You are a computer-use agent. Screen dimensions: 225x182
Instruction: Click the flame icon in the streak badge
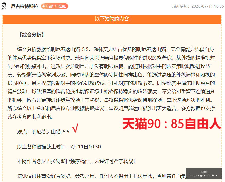coord(44,6)
